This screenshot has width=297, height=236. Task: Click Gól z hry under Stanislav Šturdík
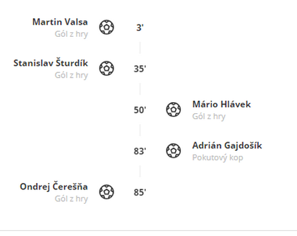point(71,75)
